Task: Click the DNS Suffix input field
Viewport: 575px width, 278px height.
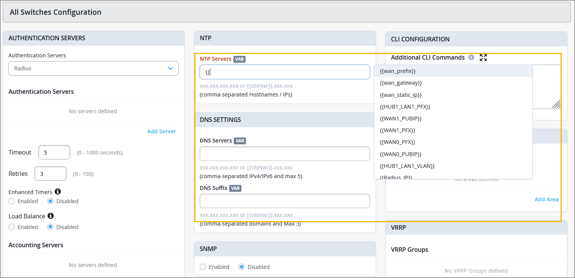Action: pos(285,201)
